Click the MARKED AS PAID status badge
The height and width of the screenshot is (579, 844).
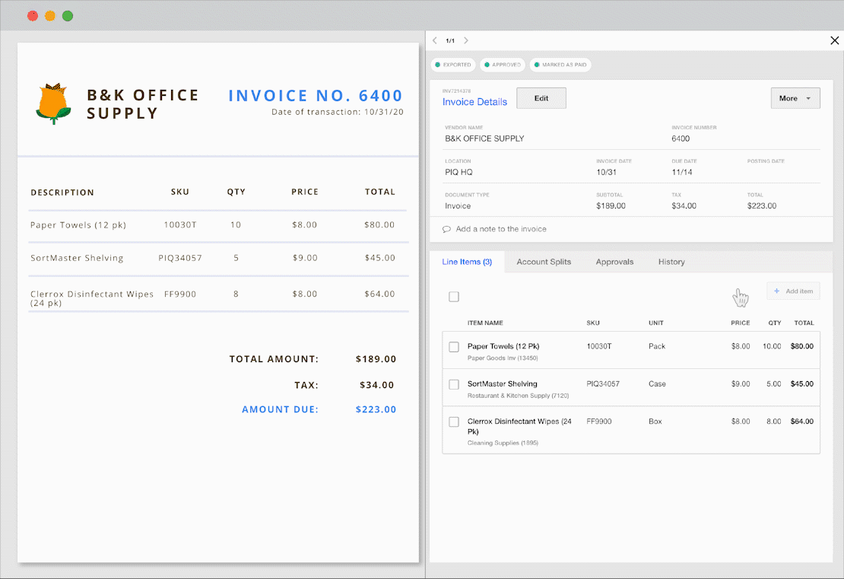(560, 65)
